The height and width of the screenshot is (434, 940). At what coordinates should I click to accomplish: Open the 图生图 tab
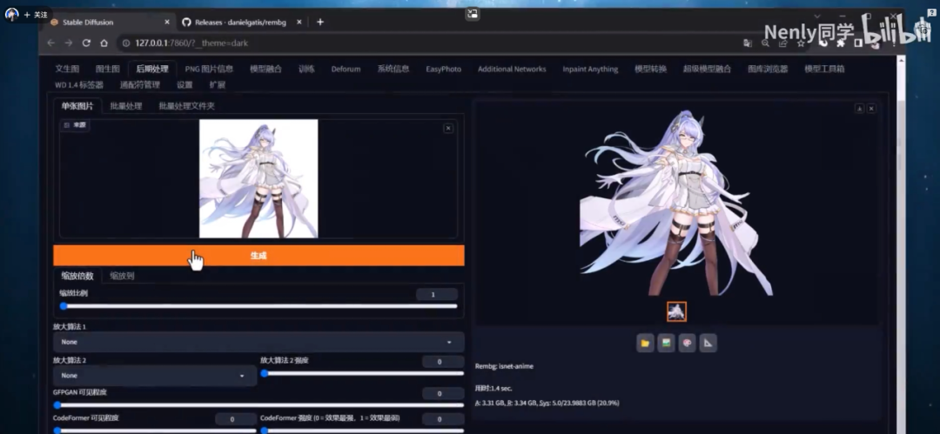(x=108, y=69)
